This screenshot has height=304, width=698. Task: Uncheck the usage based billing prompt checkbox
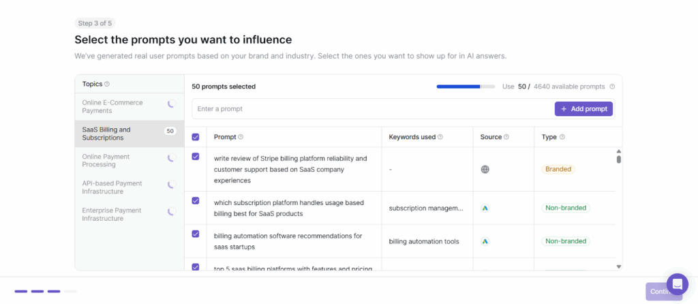pos(196,201)
